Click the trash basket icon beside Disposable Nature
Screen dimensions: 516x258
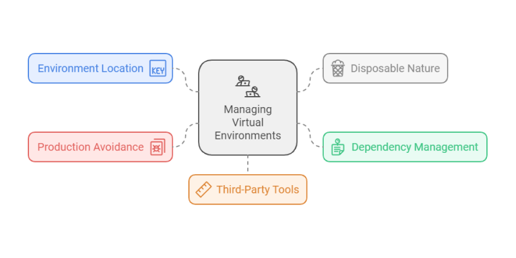(x=337, y=68)
